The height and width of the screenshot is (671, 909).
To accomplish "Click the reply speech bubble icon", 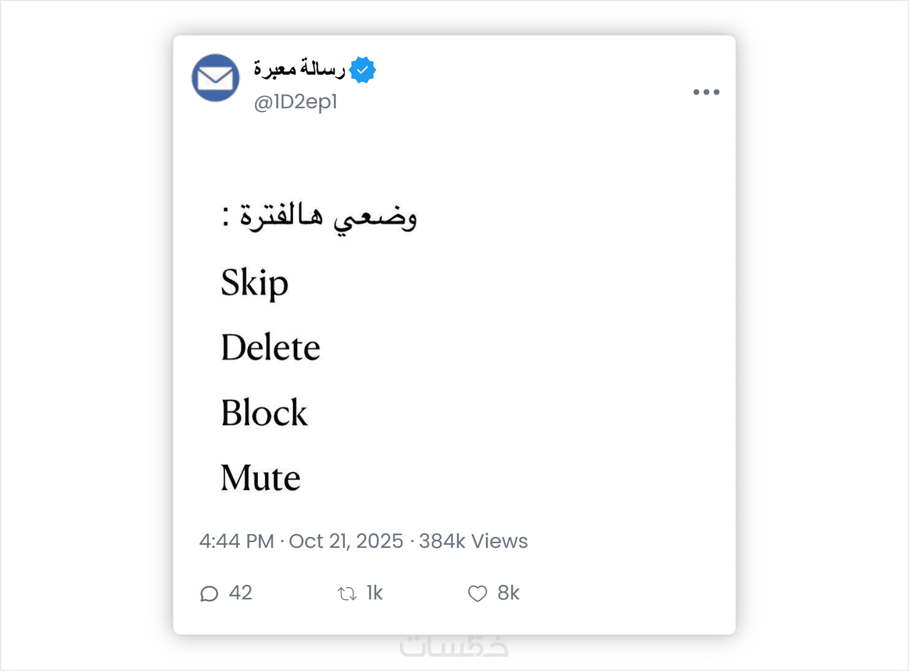I will [x=209, y=594].
